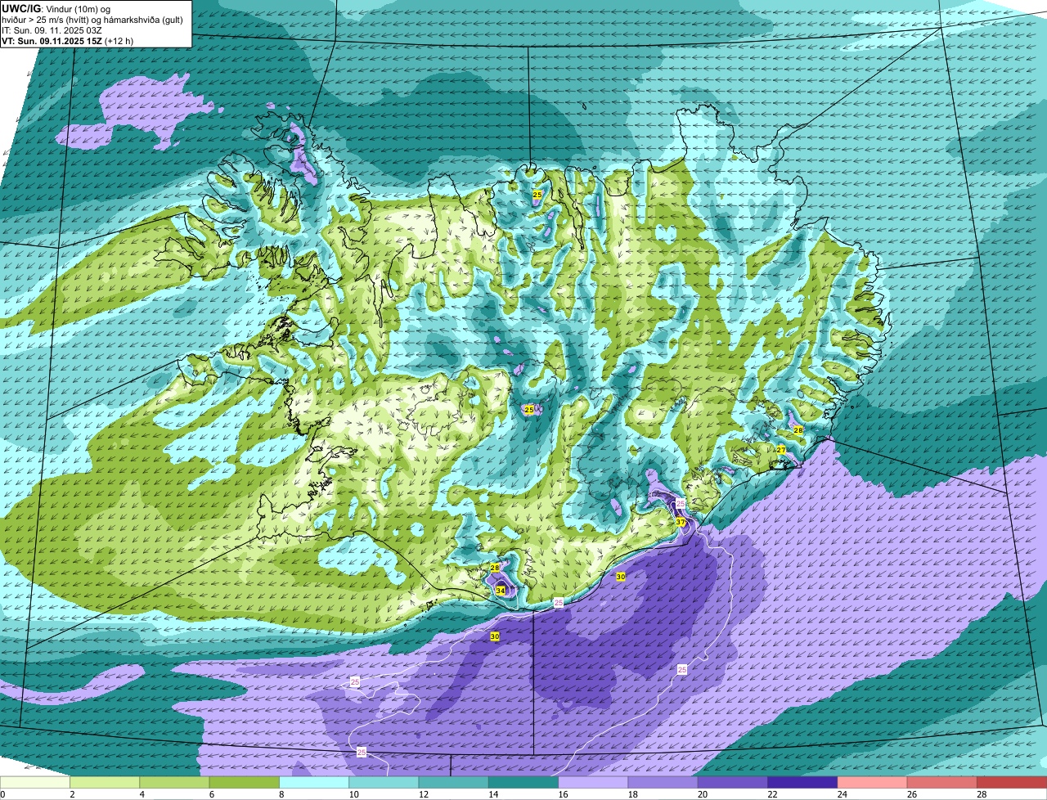Click the yellow max gust label 34
This screenshot has height=800, width=1047.
501,590
